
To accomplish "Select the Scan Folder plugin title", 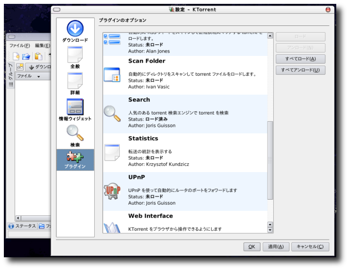I will tap(147, 61).
